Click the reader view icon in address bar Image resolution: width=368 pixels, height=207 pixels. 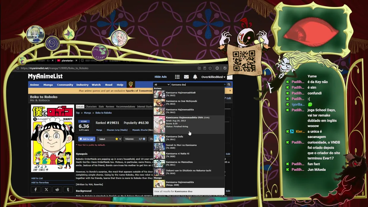click(204, 68)
